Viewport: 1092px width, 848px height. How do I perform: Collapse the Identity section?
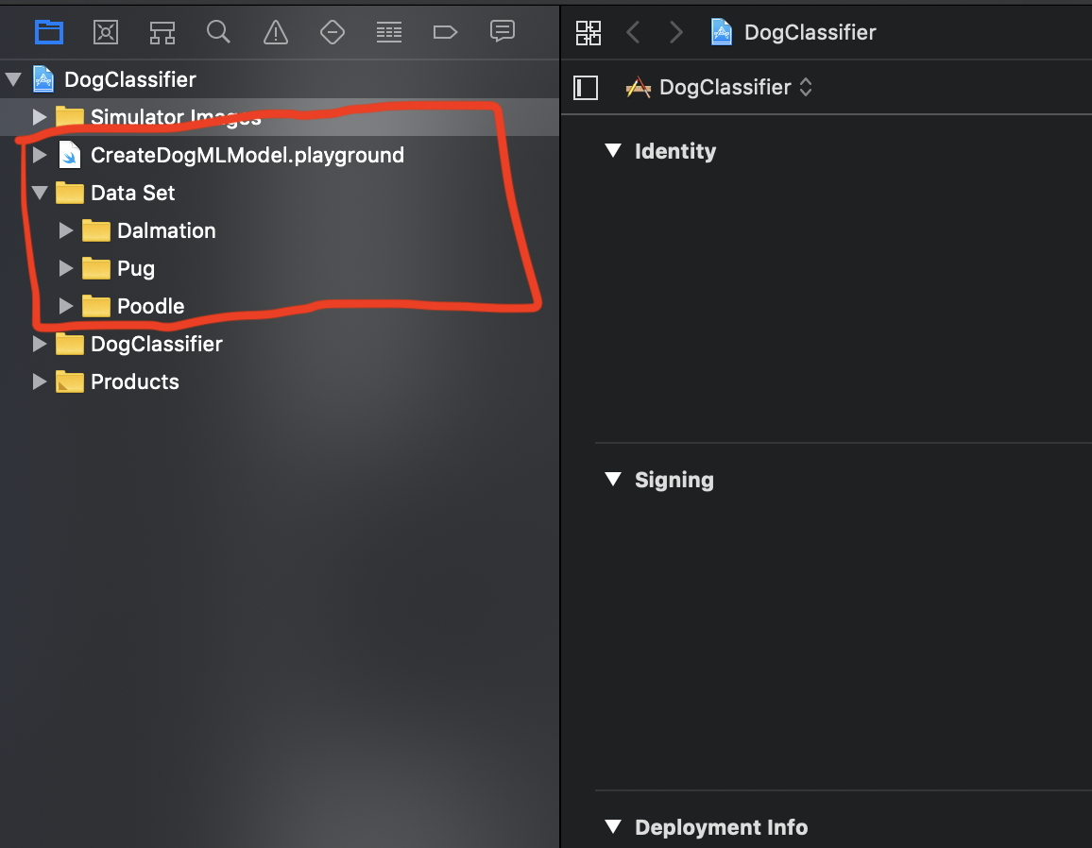(x=613, y=151)
